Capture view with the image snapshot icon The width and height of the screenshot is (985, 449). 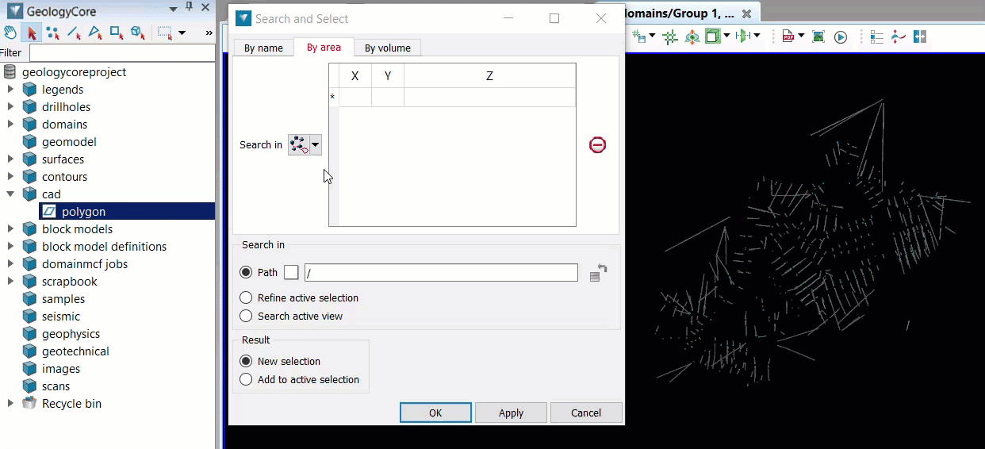[818, 36]
